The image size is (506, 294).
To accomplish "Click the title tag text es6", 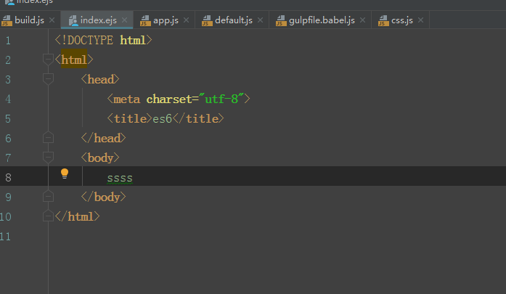I will tap(162, 118).
